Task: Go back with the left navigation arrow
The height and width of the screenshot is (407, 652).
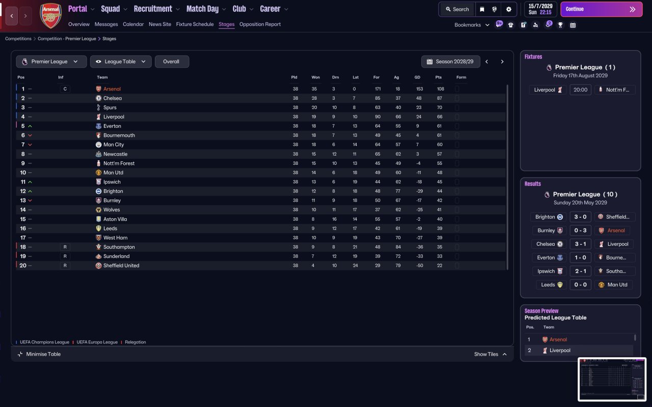Action: coord(12,16)
